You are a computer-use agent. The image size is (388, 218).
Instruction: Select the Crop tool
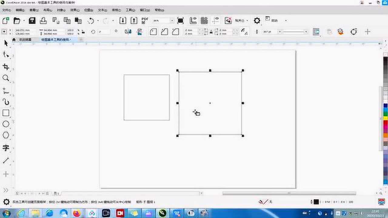coord(6,67)
